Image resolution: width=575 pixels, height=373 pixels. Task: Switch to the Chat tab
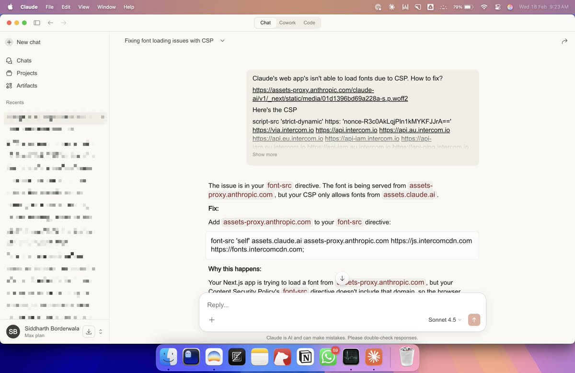[265, 23]
